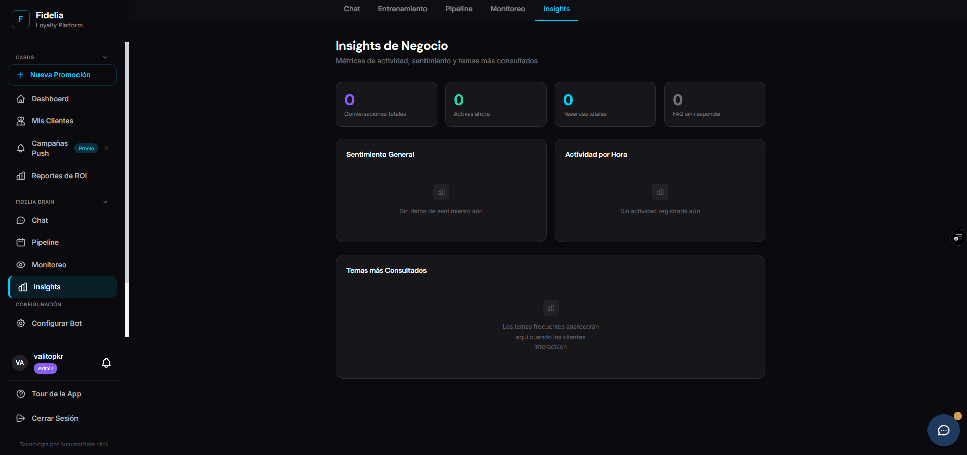Click the Tour de la App help icon
967x455 pixels.
21,394
